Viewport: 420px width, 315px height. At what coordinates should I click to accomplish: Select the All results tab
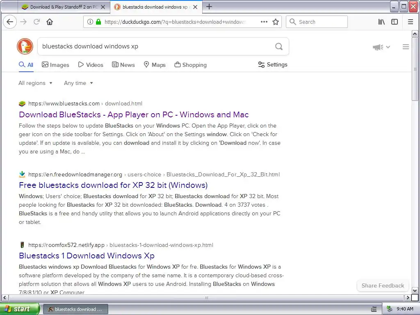26,65
